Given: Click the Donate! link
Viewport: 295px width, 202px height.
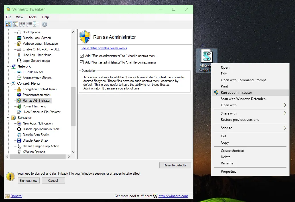Looking at the screenshot, I should tap(16, 196).
